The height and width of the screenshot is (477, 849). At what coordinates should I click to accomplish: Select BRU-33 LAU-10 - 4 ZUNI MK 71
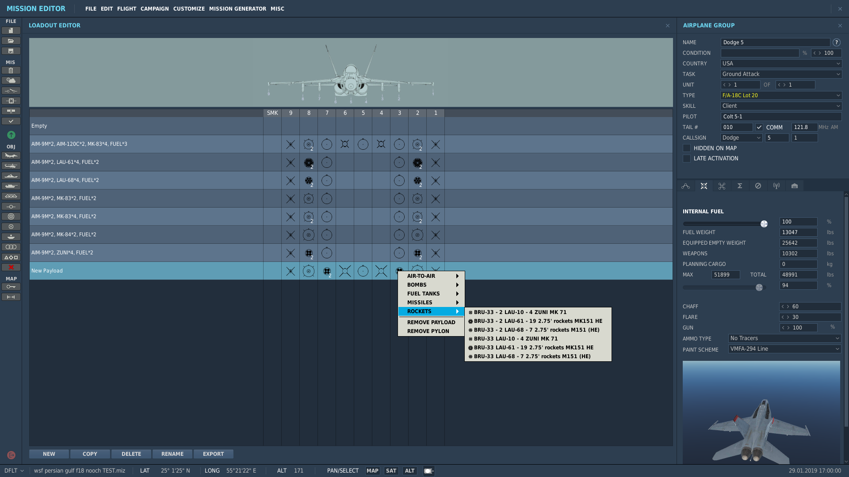516,339
